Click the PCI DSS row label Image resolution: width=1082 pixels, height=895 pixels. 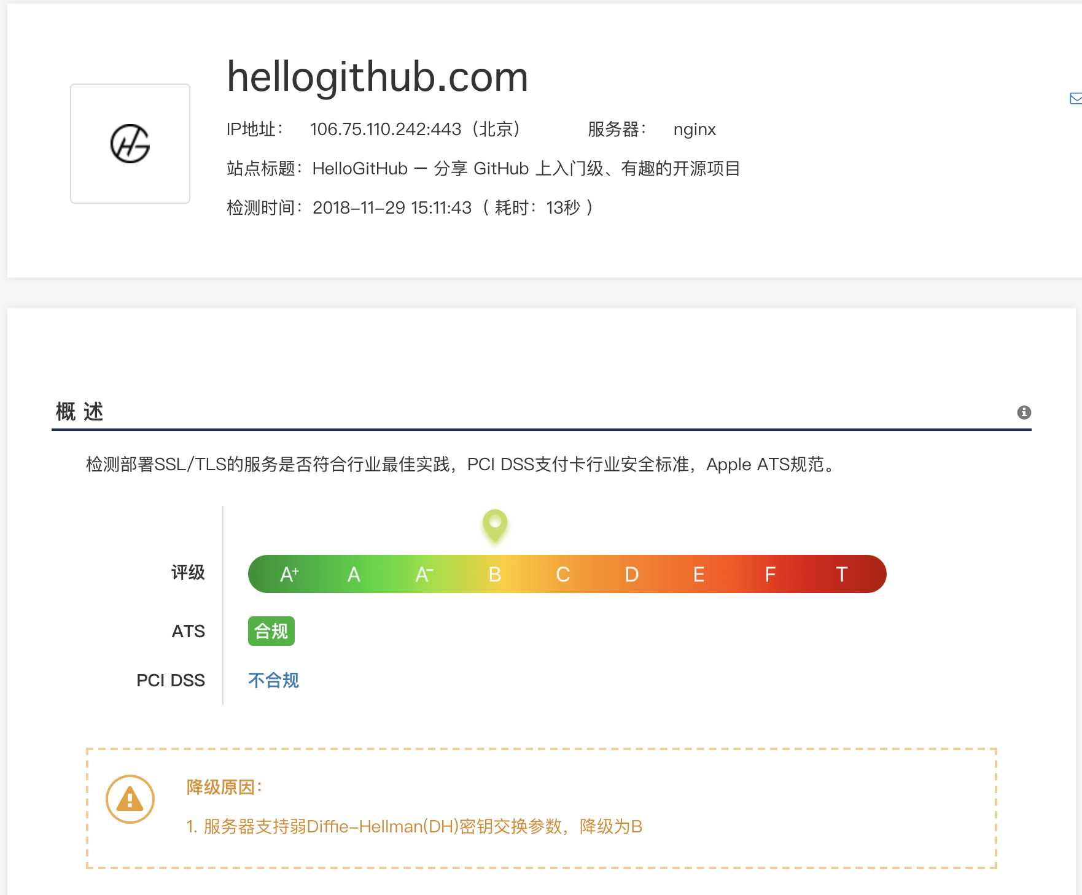point(171,680)
